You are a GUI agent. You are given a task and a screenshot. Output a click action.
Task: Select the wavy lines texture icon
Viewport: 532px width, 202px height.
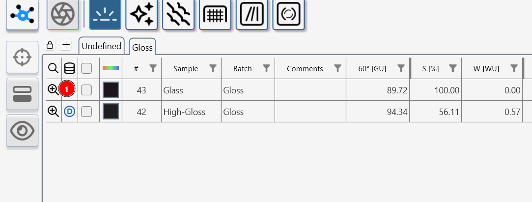click(178, 14)
